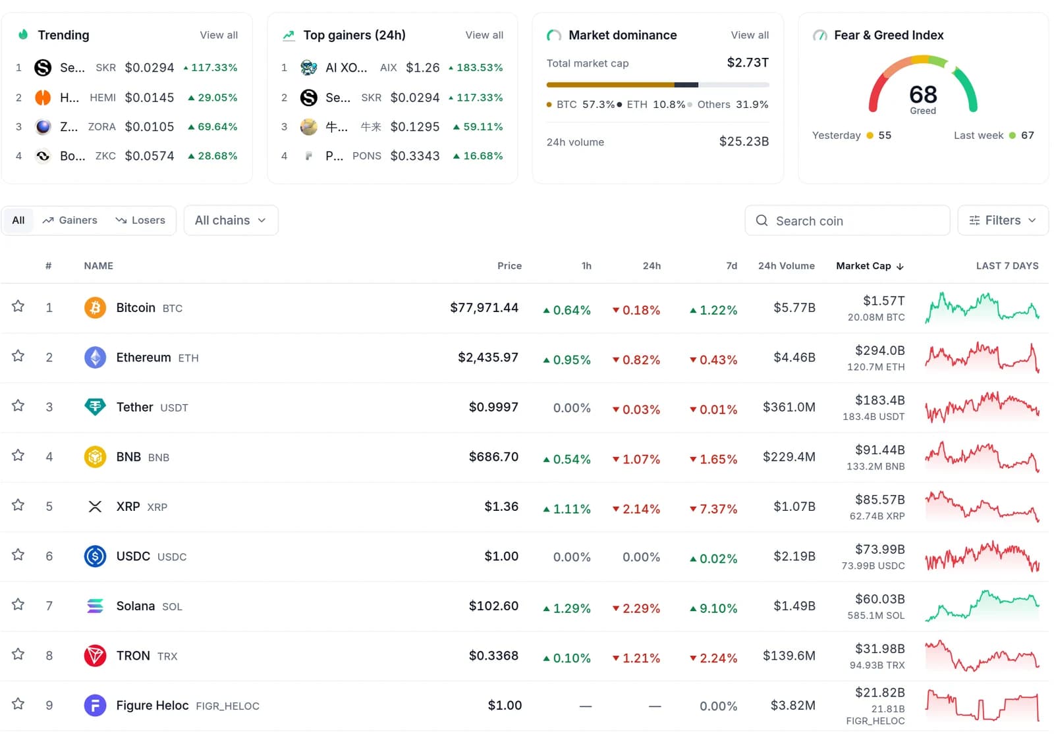Favorite USDC with its star

[18, 555]
